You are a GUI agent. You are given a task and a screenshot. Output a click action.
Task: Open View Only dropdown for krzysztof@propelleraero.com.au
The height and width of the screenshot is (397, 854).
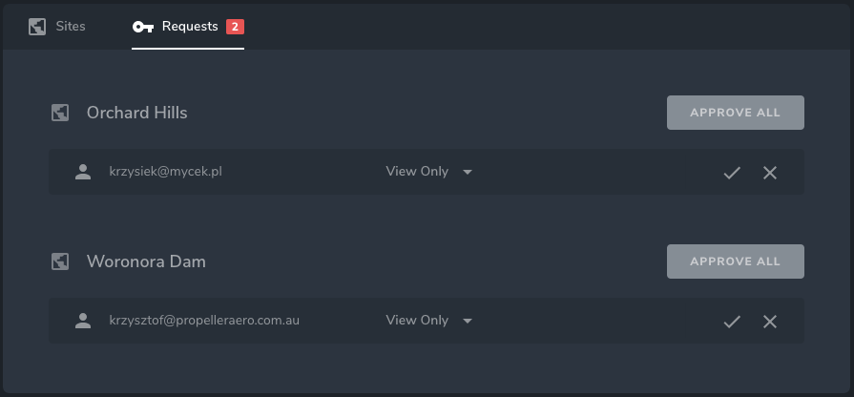[x=428, y=321]
